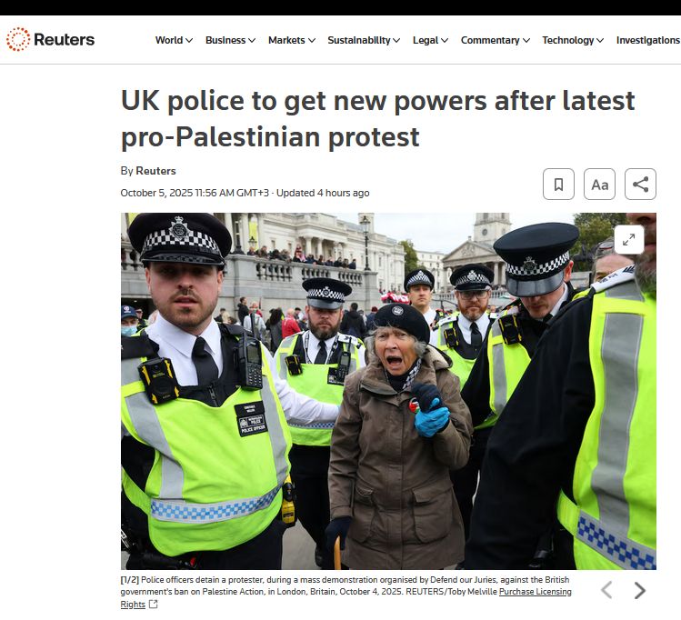Click the Reuters author byline link
The image size is (681, 620).
(155, 171)
